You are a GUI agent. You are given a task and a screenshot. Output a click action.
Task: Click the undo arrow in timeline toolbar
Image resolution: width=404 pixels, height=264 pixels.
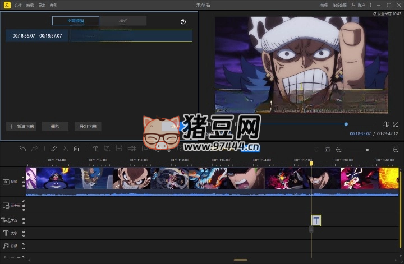click(x=22, y=149)
